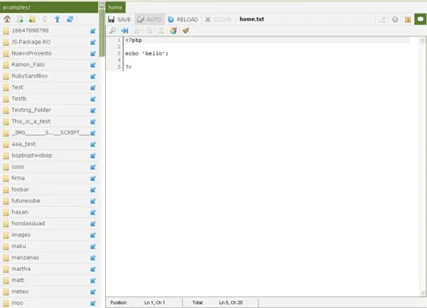Save the file with SAVE button
Image resolution: width=427 pixels, height=308 pixels.
pyautogui.click(x=119, y=19)
